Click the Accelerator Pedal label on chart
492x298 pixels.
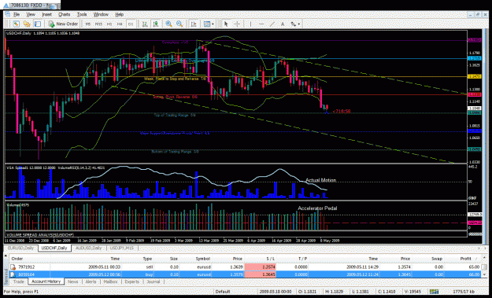pyautogui.click(x=317, y=208)
